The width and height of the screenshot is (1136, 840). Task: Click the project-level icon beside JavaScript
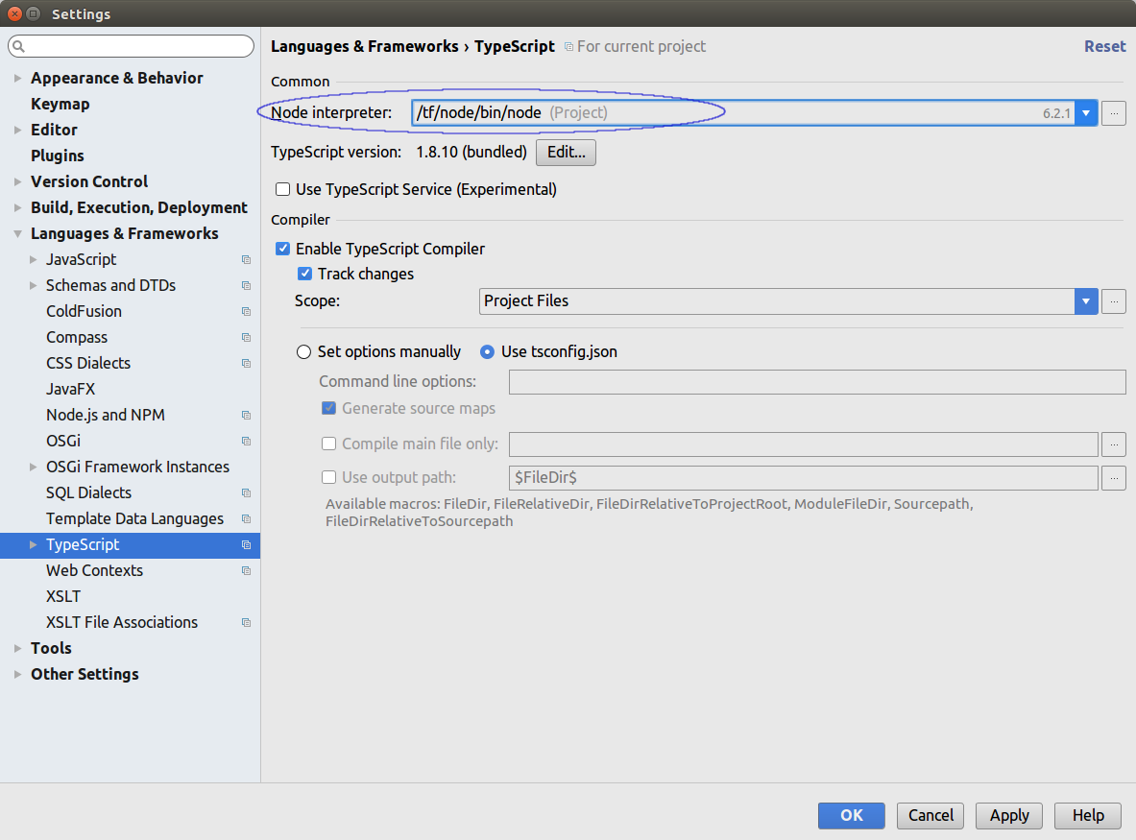click(246, 260)
